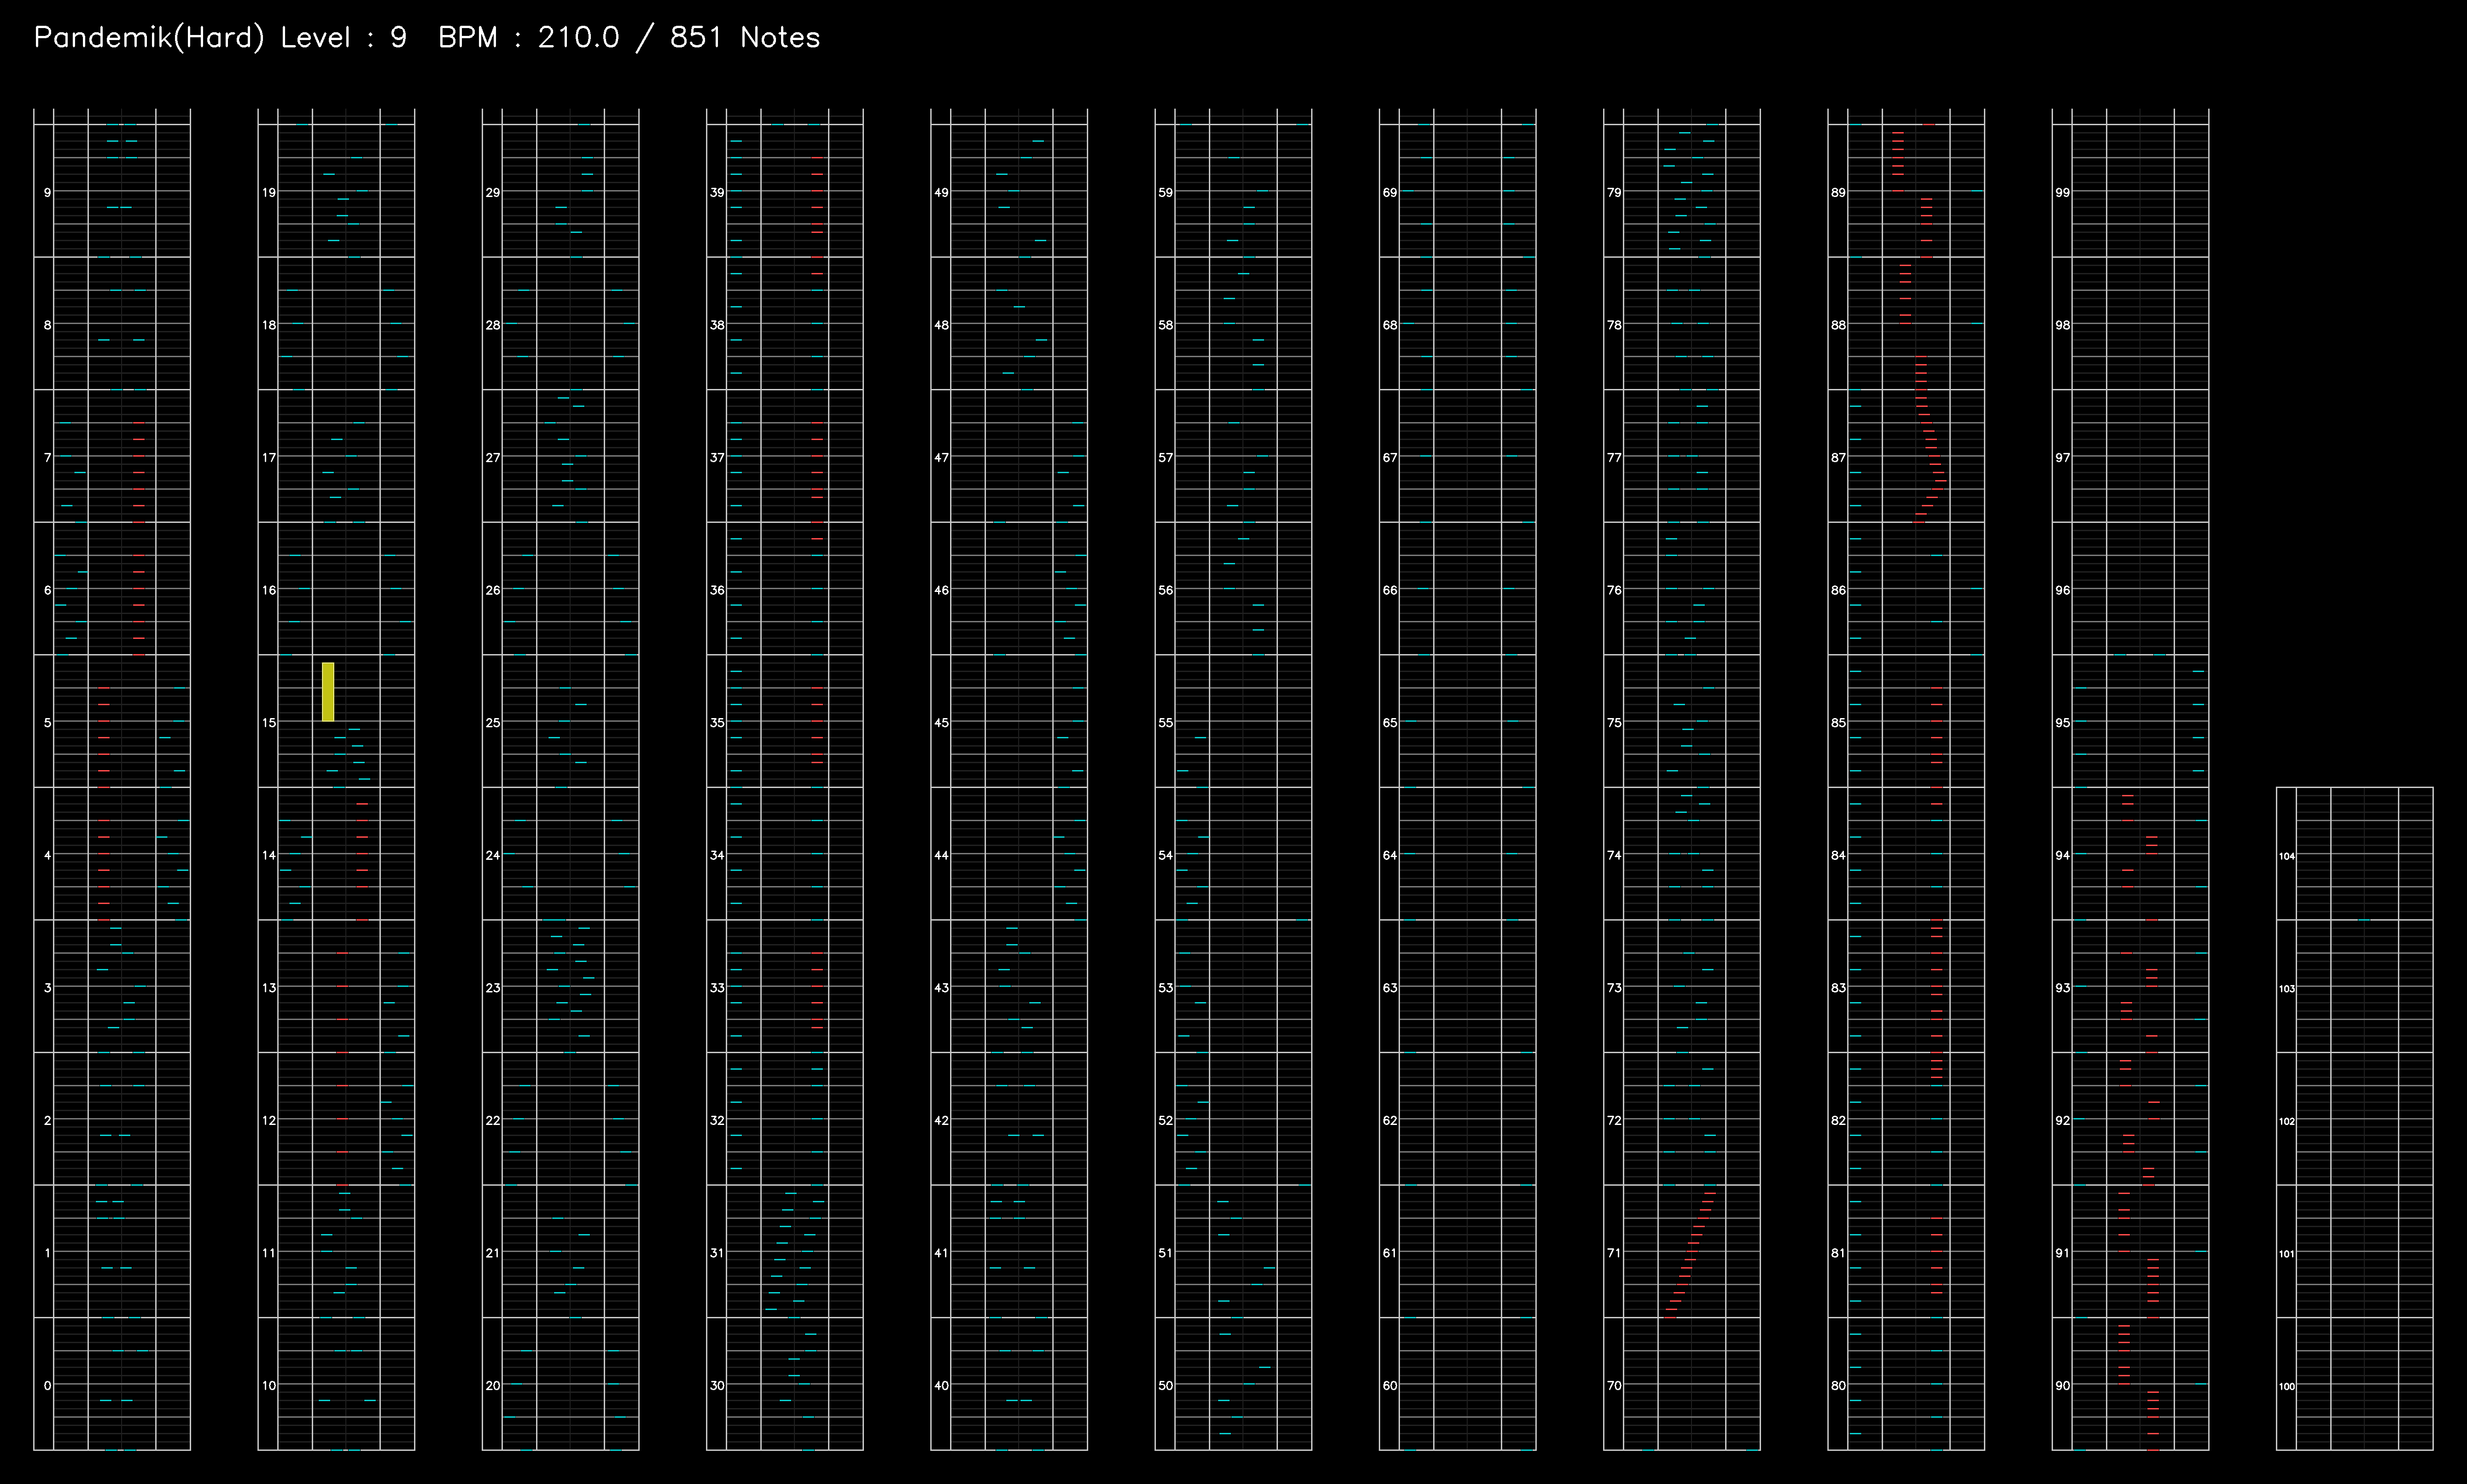Click measure number 104 label
The width and height of the screenshot is (2467, 1484).
tap(2287, 857)
